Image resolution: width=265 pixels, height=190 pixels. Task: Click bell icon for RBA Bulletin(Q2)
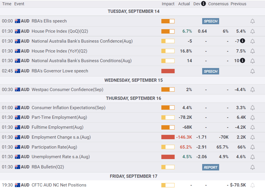(x=252, y=167)
